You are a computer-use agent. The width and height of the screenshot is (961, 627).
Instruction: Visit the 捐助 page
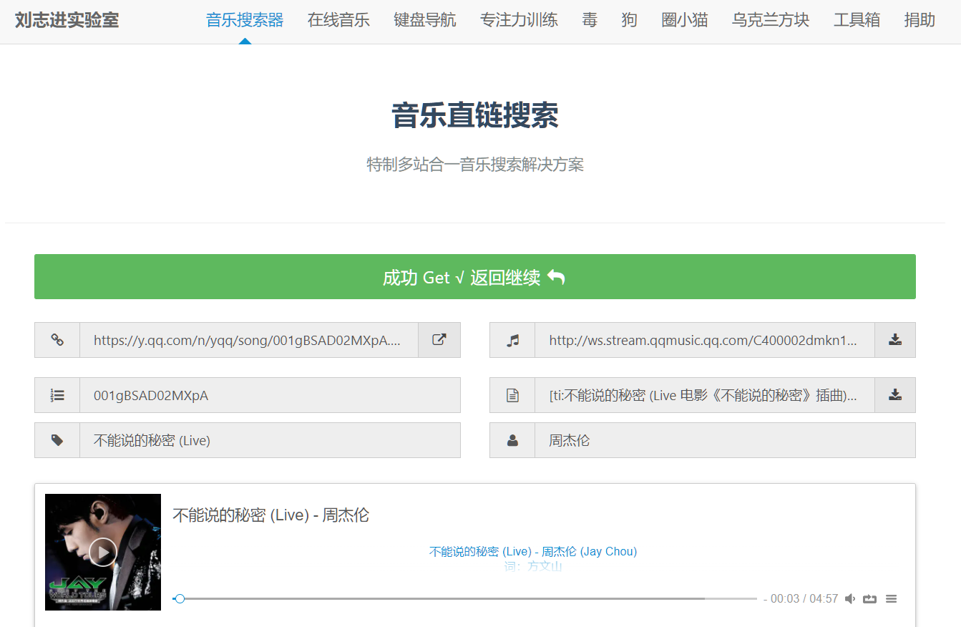click(919, 20)
